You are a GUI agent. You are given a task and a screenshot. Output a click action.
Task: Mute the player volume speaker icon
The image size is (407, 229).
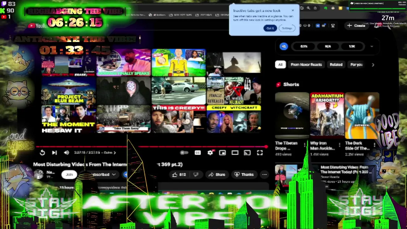click(66, 153)
